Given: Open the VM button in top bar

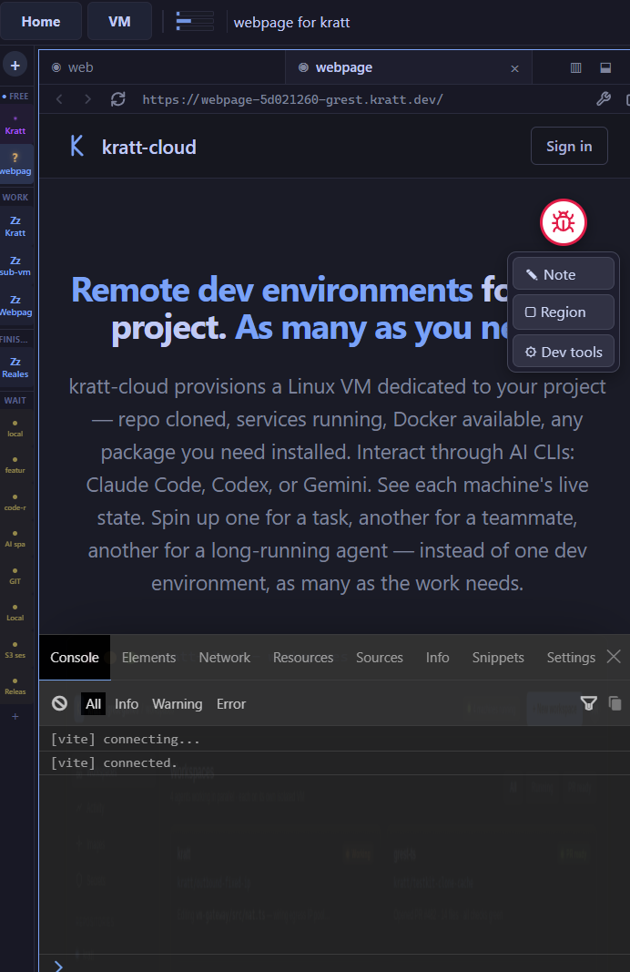Looking at the screenshot, I should click(119, 22).
